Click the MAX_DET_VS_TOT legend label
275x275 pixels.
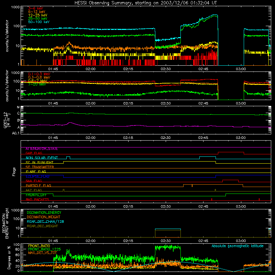click(x=43, y=253)
